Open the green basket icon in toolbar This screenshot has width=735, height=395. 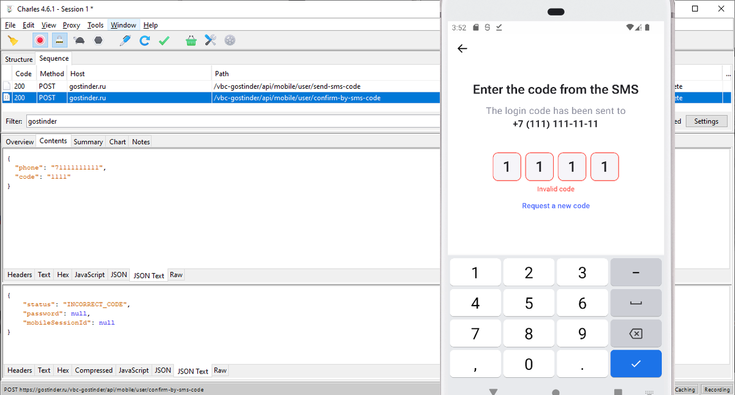[191, 40]
